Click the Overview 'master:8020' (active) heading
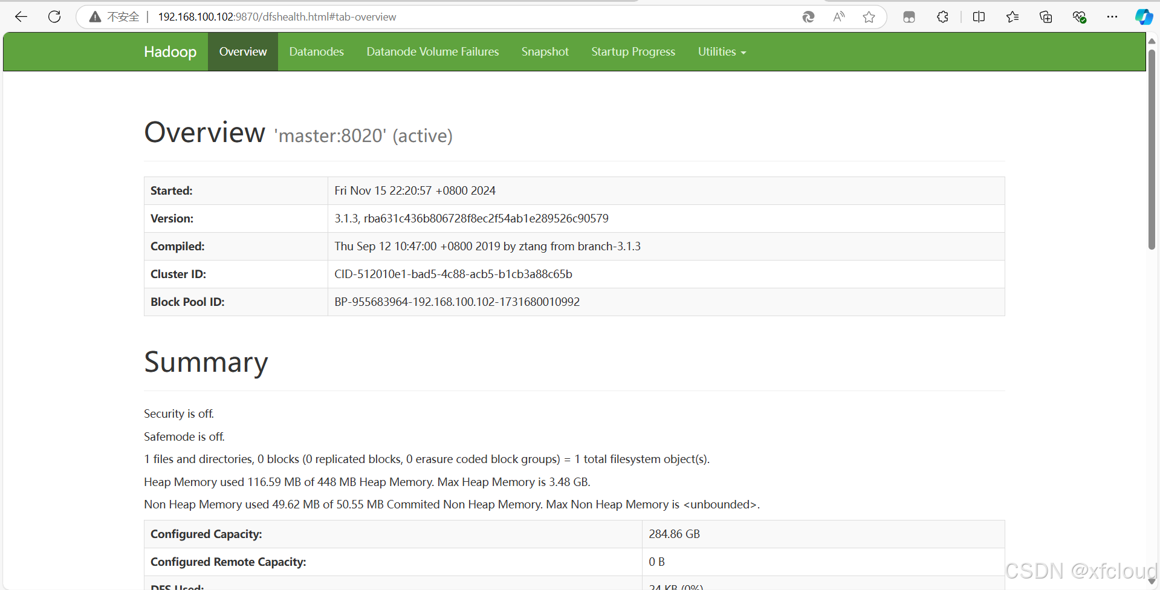1160x590 pixels. (299, 132)
